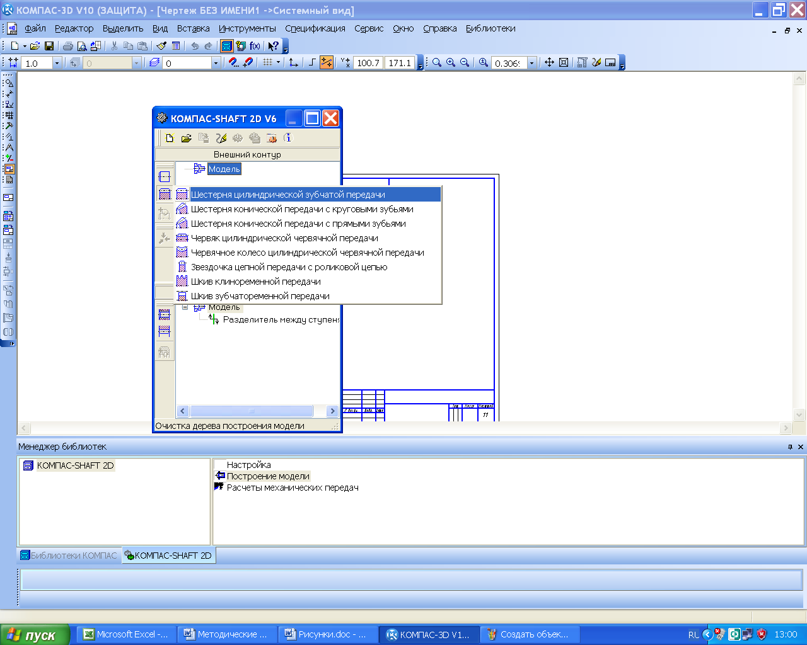The height and width of the screenshot is (645, 807).
Task: Click zoom out magnifier icon
Action: coord(465,63)
